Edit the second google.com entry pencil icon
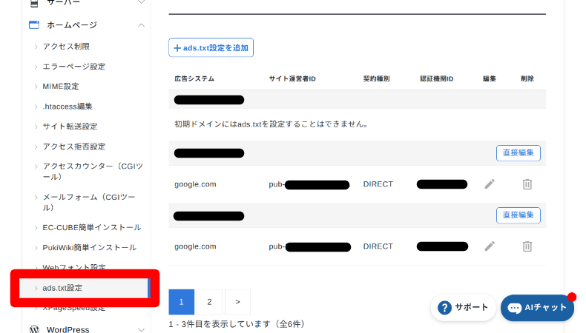 coord(490,246)
